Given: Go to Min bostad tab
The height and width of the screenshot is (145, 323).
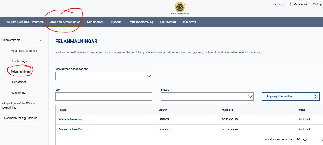Looking at the screenshot, I should 95,22.
